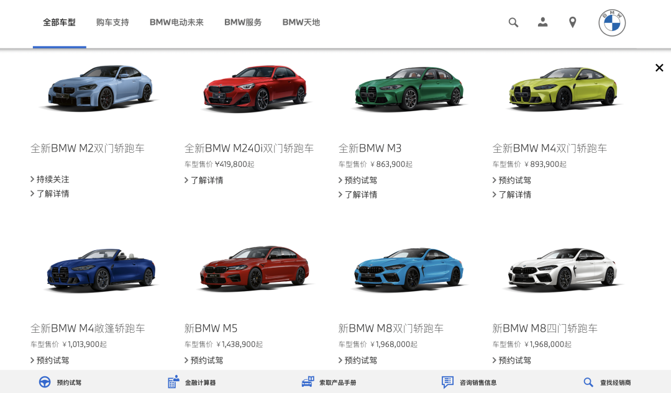Viewport: 671px width, 393px height.
Task: Click the steering wheel icon for 预约试驾
Action: pos(45,382)
